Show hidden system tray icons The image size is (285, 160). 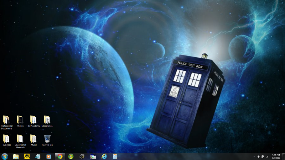[254, 157]
